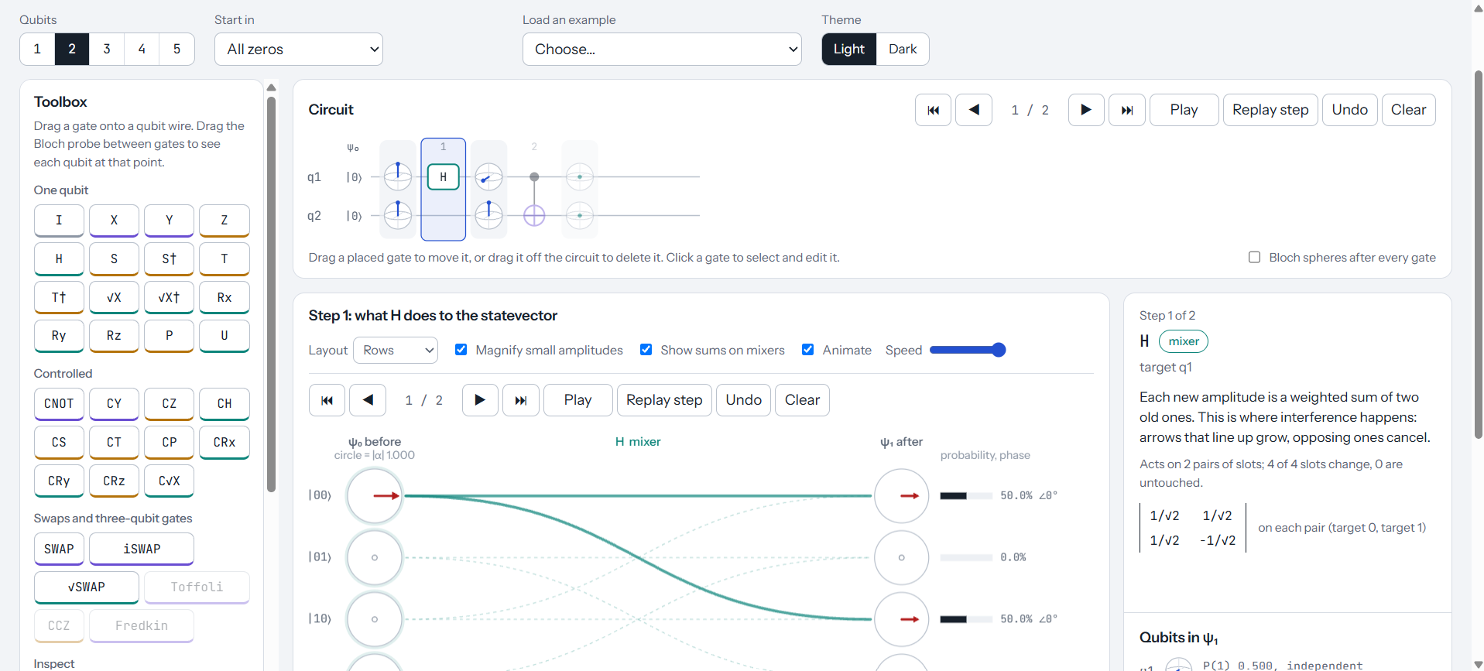Set qubit count to 4
Screen dimensions: 1484x671
coord(142,49)
